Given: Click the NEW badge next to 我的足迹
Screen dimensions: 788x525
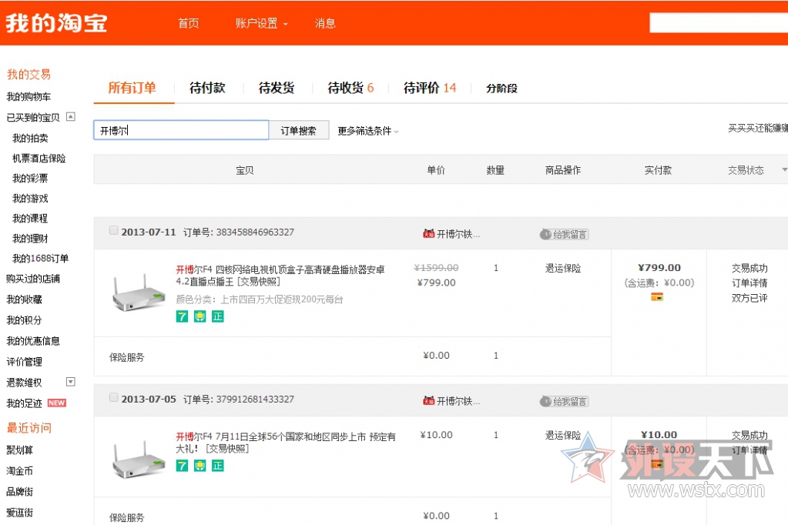Looking at the screenshot, I should [x=57, y=403].
